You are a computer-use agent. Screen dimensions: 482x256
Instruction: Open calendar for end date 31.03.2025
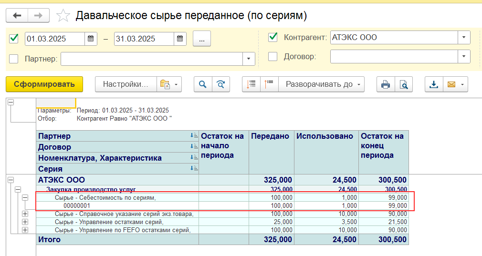point(180,39)
